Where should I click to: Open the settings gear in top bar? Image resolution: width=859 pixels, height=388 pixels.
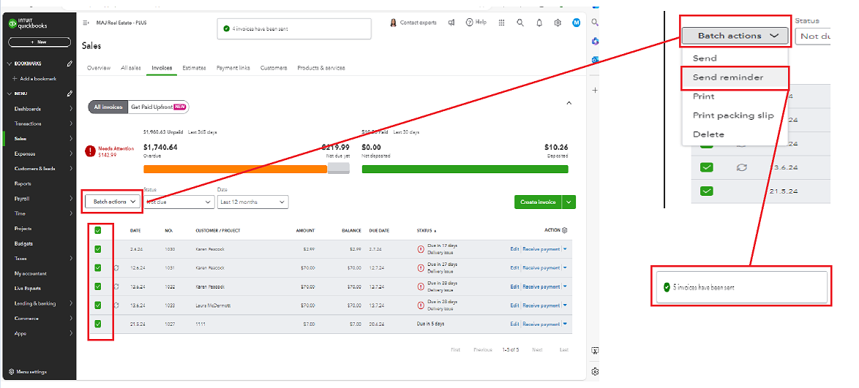click(x=558, y=23)
